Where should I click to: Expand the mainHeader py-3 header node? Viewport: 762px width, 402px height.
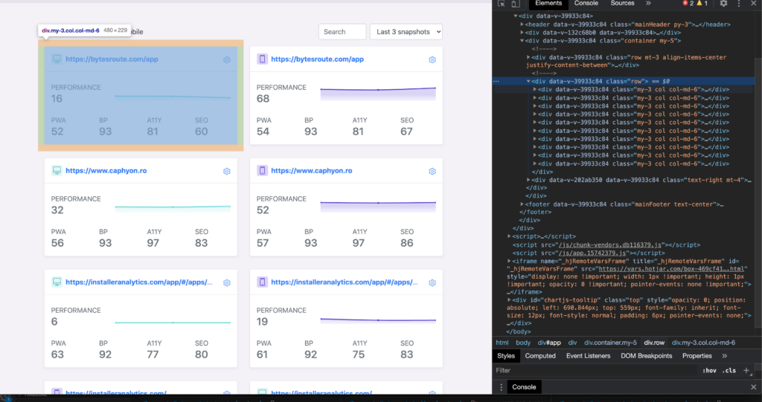pyautogui.click(x=522, y=25)
